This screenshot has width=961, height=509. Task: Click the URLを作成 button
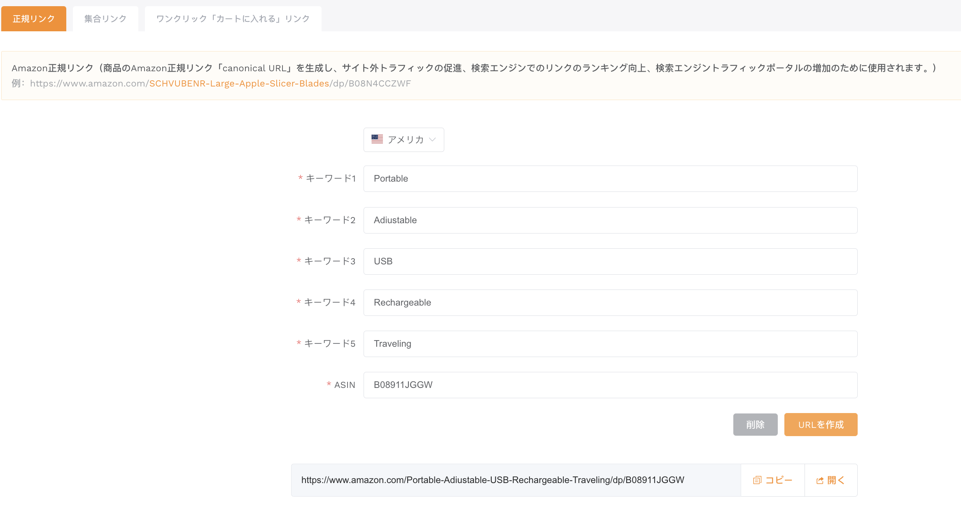tap(821, 425)
